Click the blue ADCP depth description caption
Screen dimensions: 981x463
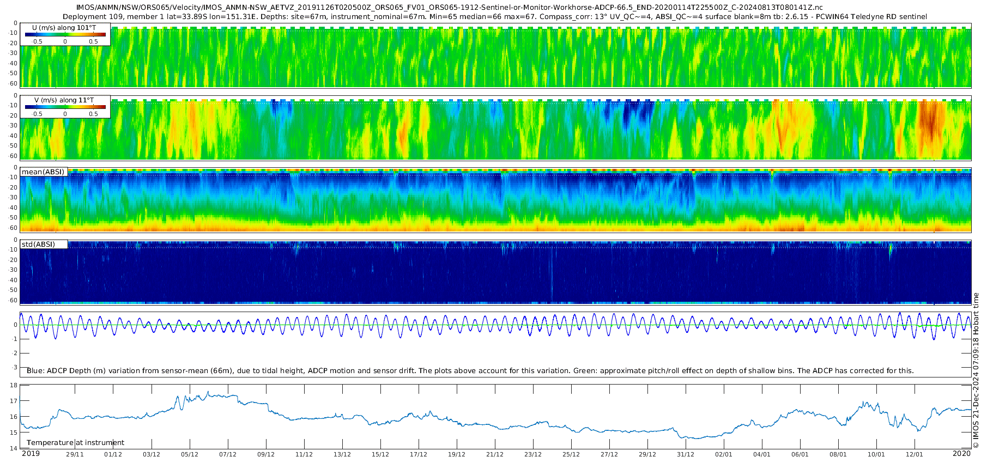tap(470, 371)
